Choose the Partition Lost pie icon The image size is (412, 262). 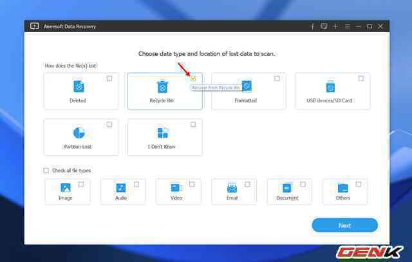[79, 133]
